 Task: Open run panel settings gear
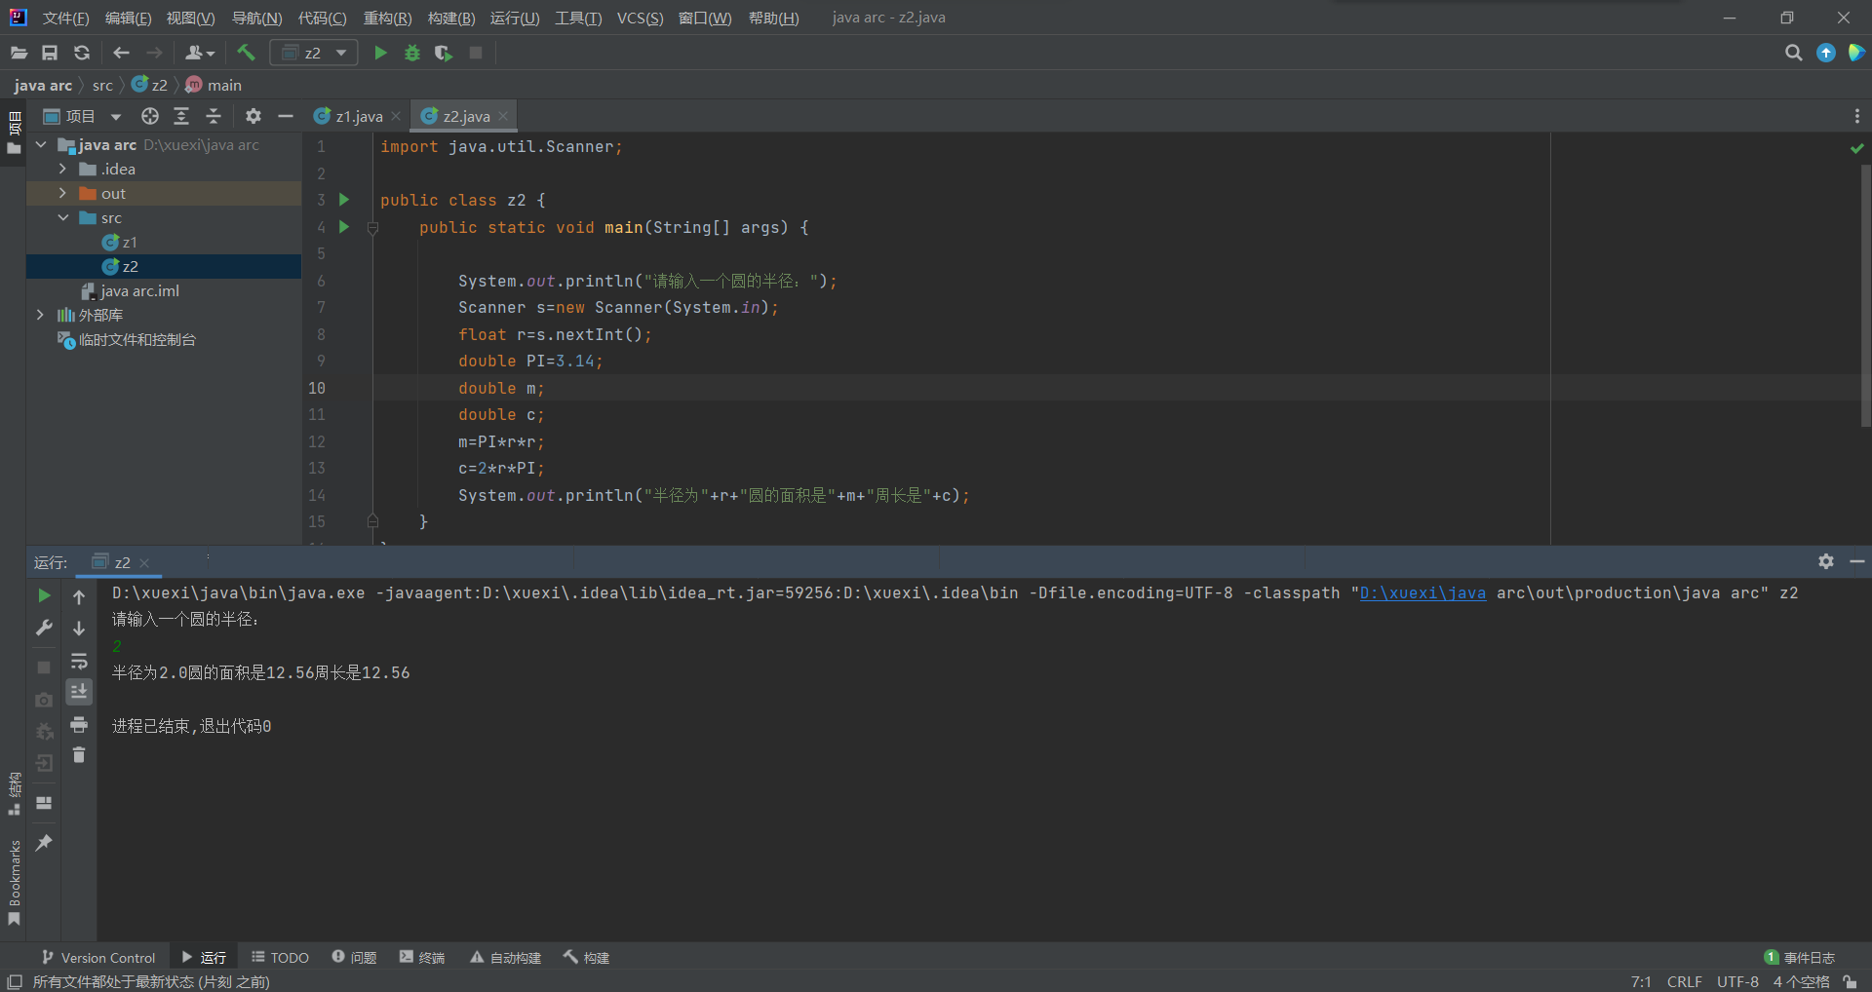click(x=1826, y=561)
